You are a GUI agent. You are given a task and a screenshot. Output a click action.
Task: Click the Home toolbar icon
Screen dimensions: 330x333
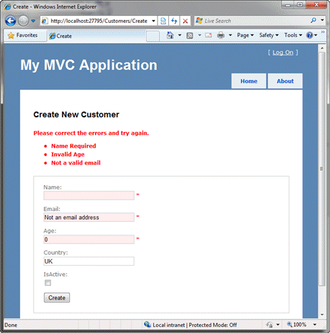tap(170, 35)
